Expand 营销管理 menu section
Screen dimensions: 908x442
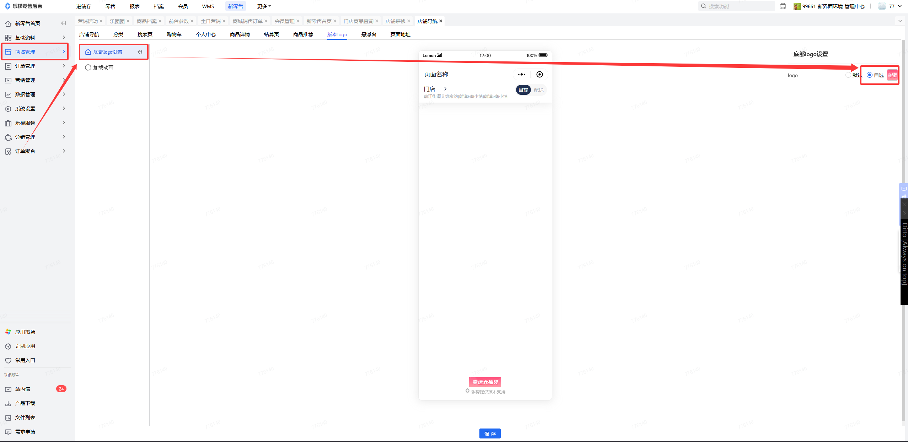pos(36,80)
